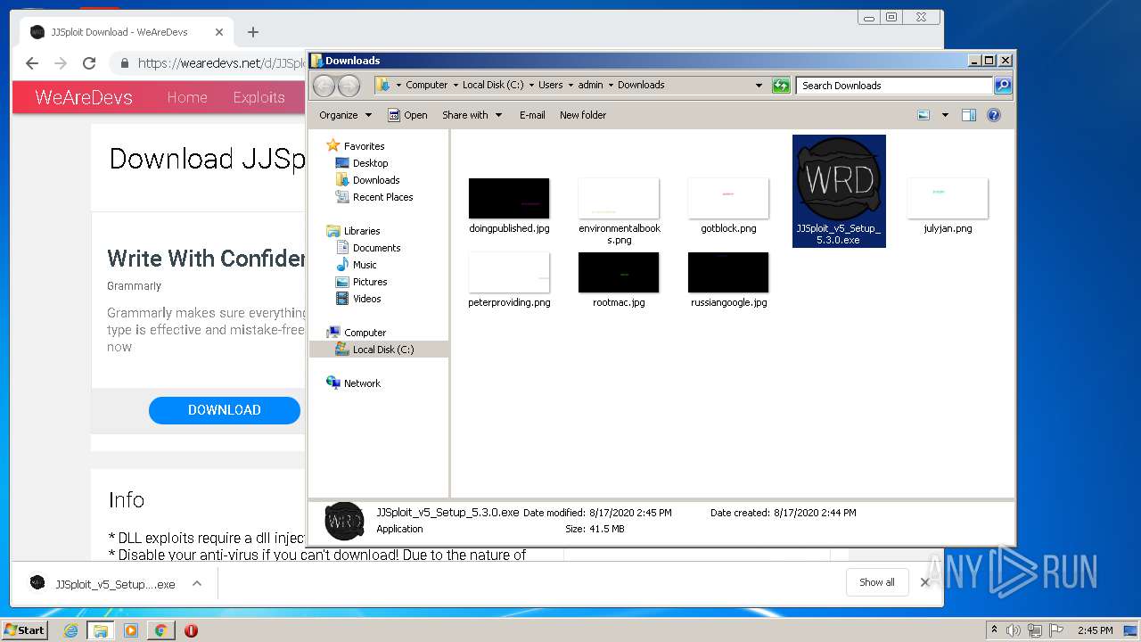Click the volume speaker tray icon
1141x642 pixels.
1014,630
